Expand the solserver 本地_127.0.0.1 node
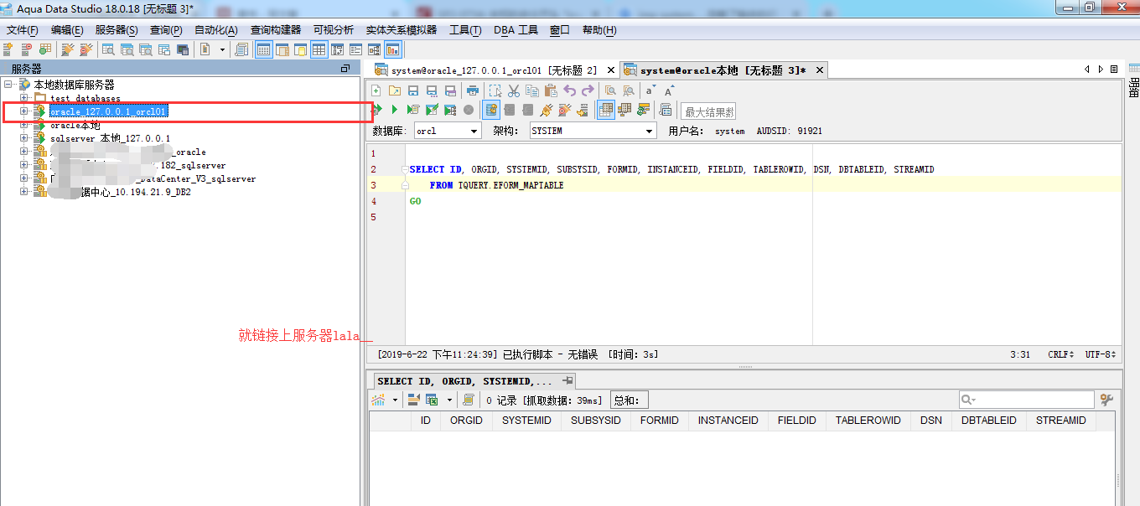The image size is (1140, 506). [x=25, y=138]
